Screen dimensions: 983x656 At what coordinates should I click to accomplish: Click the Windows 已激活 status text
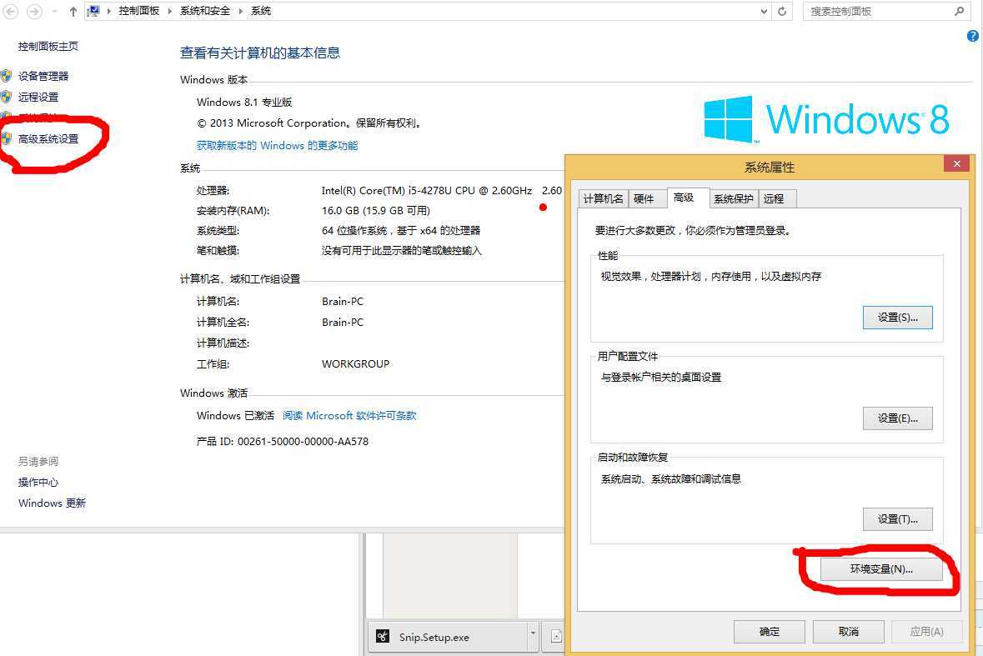click(236, 415)
